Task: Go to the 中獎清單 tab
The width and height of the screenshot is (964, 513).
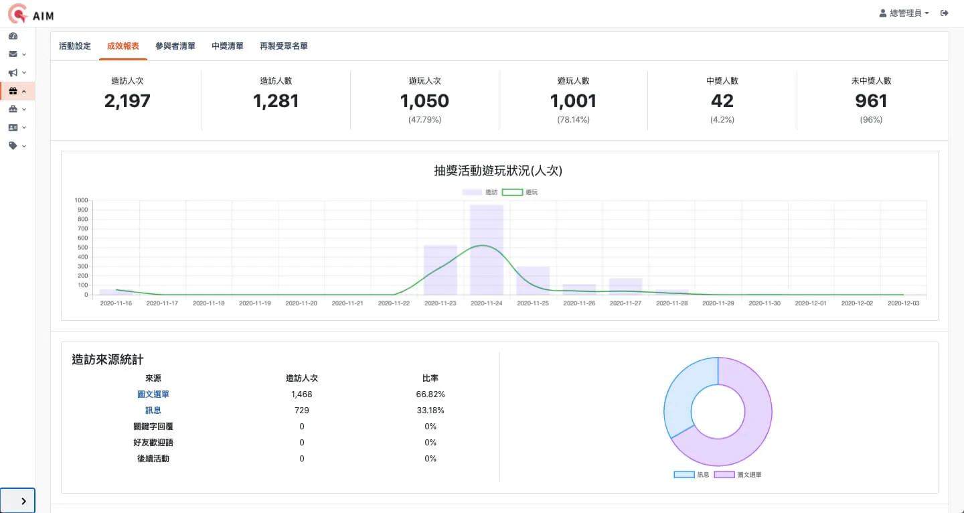Action: click(228, 46)
